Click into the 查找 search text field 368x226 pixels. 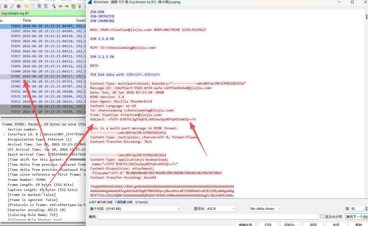pos(208,217)
